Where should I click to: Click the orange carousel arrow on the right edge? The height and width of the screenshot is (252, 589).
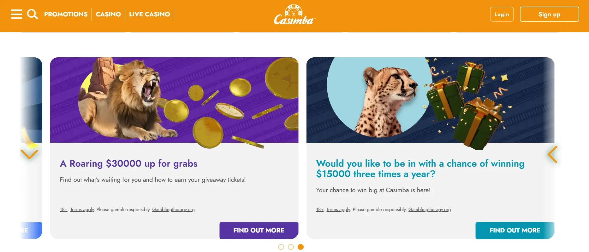coord(552,154)
